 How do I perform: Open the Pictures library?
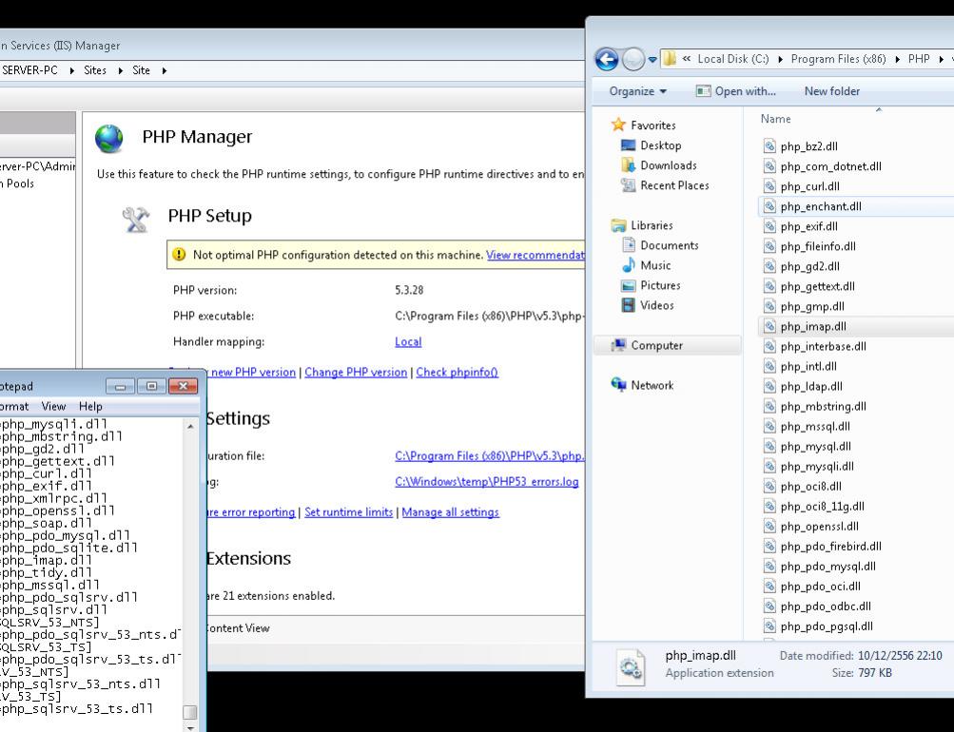coord(651,286)
